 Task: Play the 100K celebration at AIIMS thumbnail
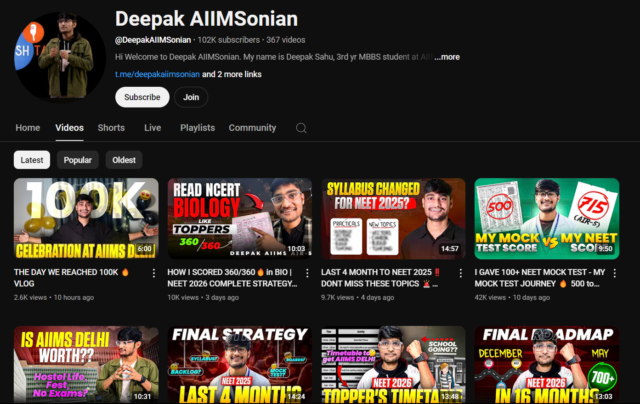tap(86, 219)
